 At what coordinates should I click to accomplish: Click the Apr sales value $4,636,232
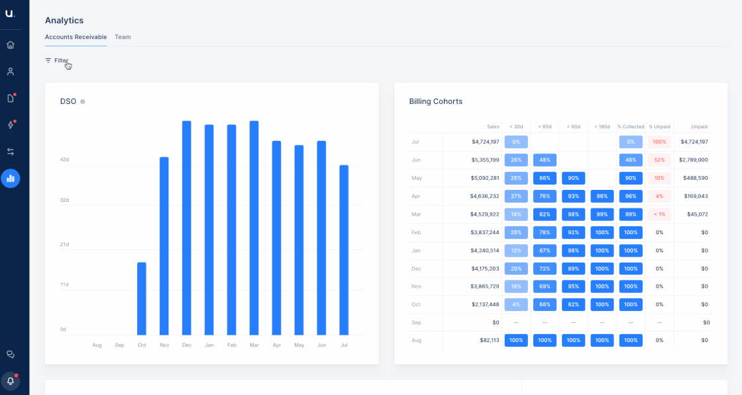(484, 196)
